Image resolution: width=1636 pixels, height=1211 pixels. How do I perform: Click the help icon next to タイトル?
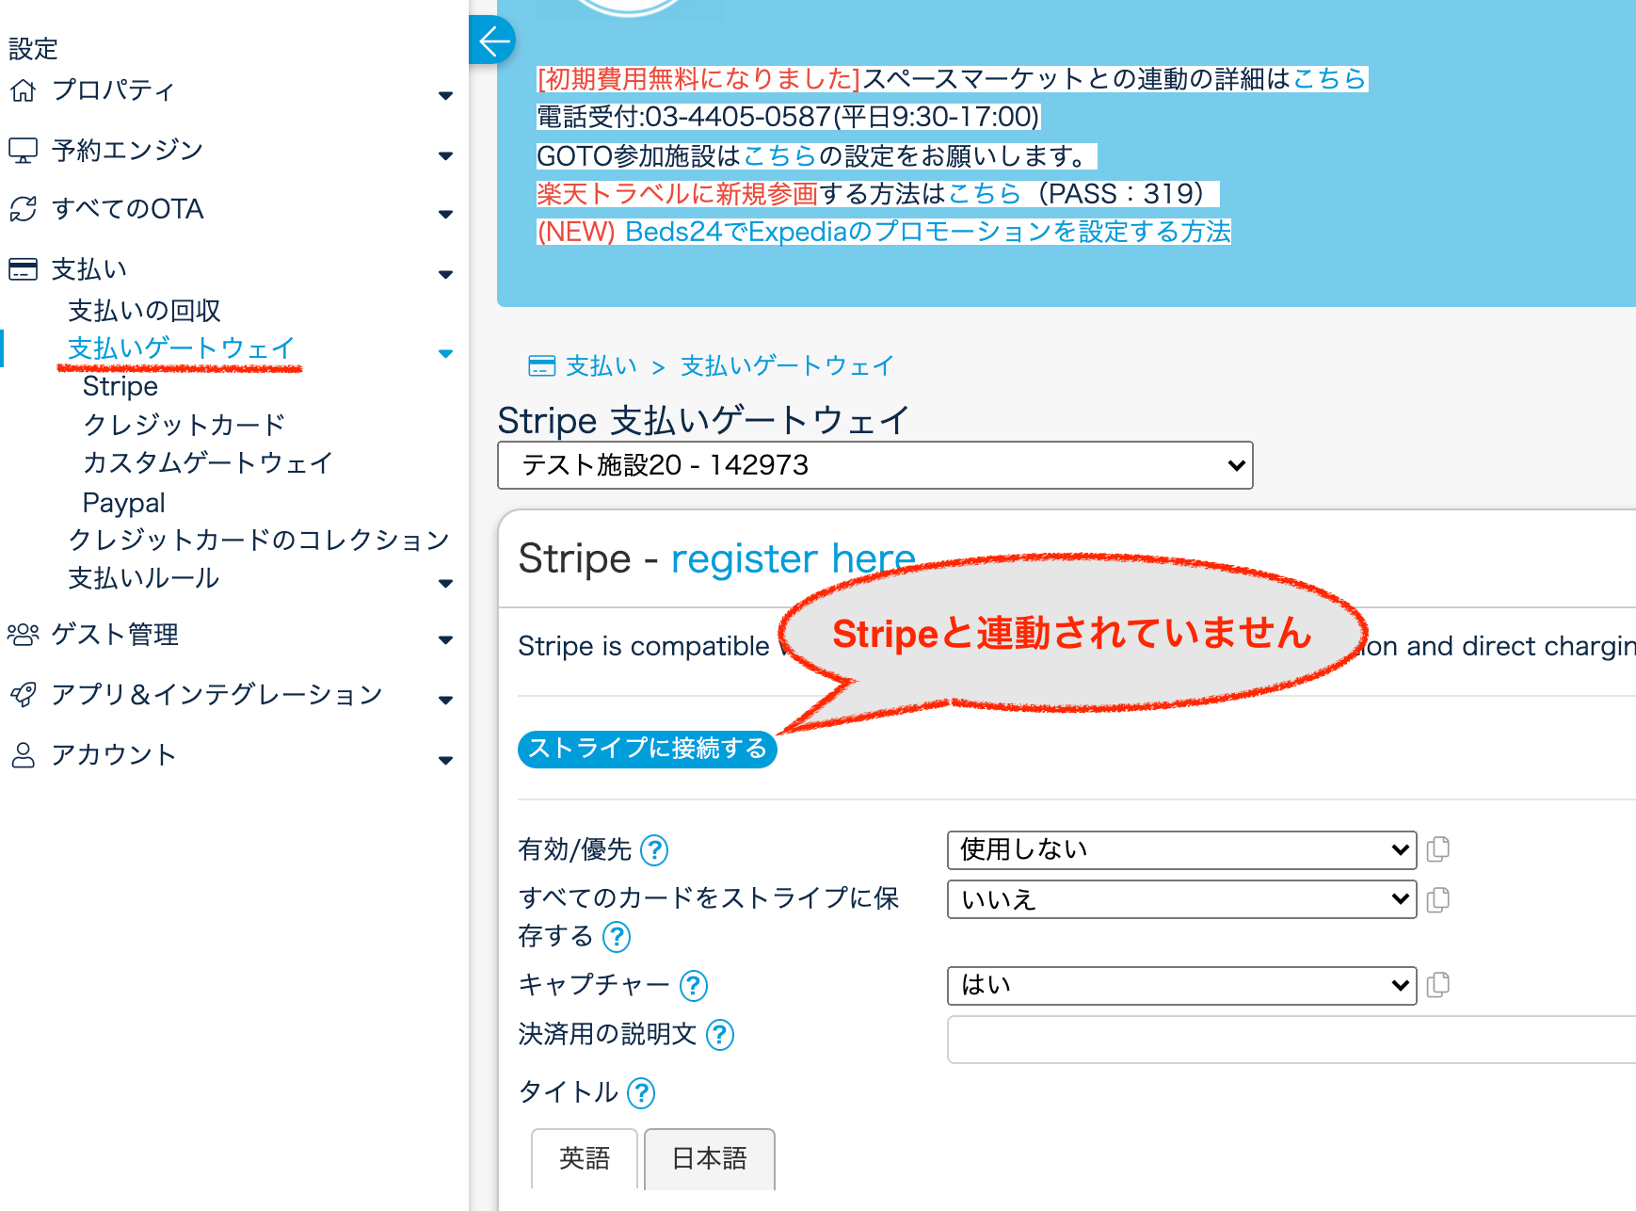click(x=641, y=1093)
